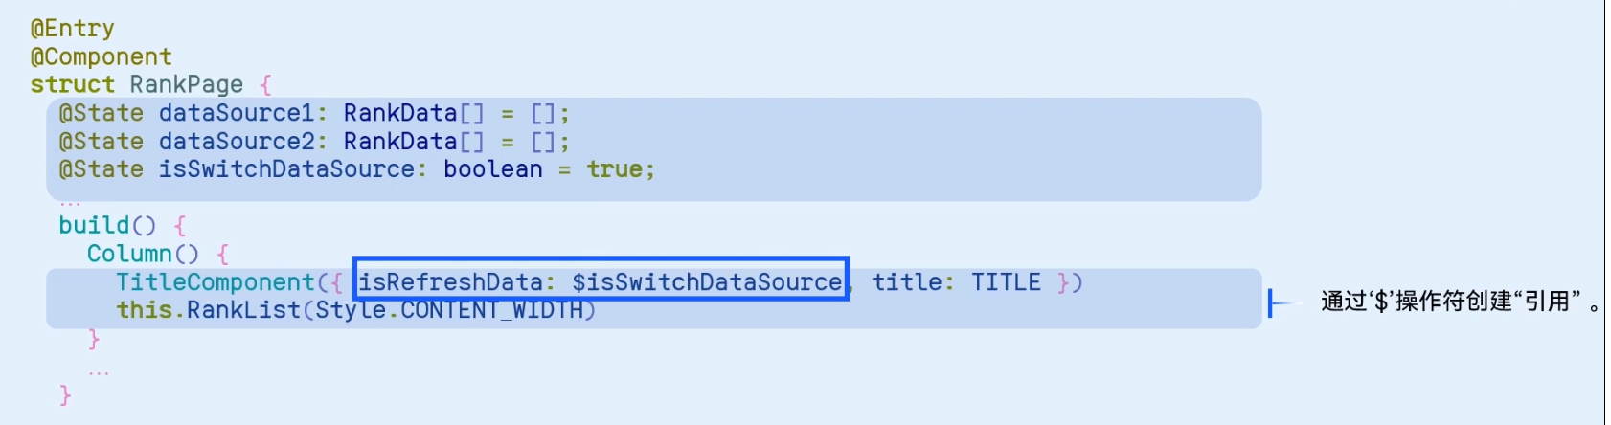The width and height of the screenshot is (1611, 425).
Task: Click the boolean type keyword
Action: (x=493, y=169)
